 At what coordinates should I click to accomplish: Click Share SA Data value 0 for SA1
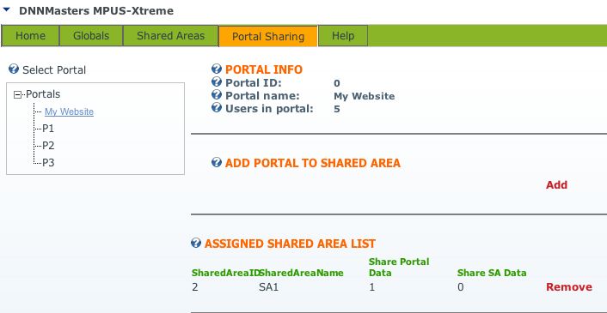tap(460, 287)
